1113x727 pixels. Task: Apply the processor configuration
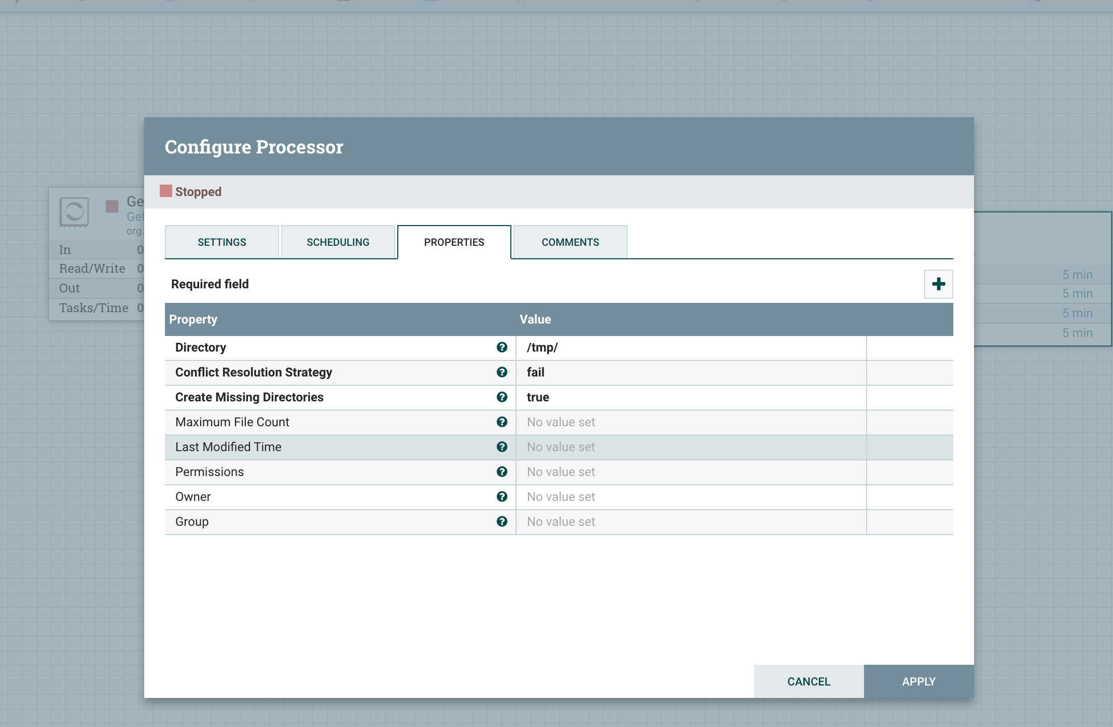click(918, 681)
